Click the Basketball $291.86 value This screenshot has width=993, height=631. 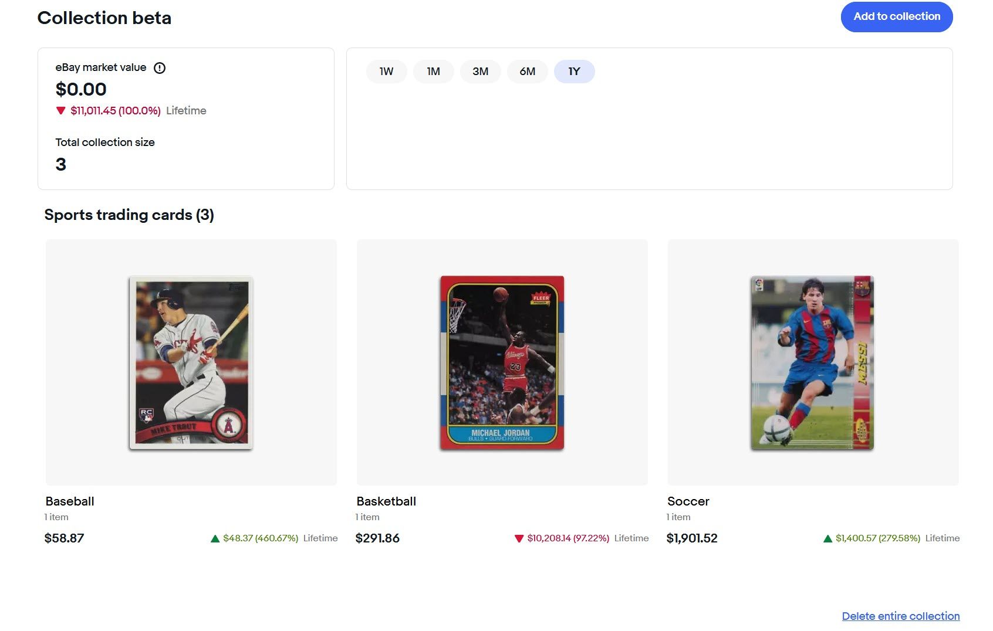(x=377, y=538)
